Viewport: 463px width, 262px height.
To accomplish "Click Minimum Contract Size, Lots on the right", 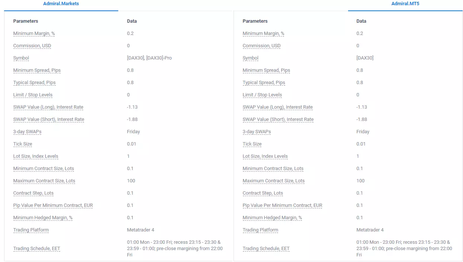I will click(x=273, y=169).
